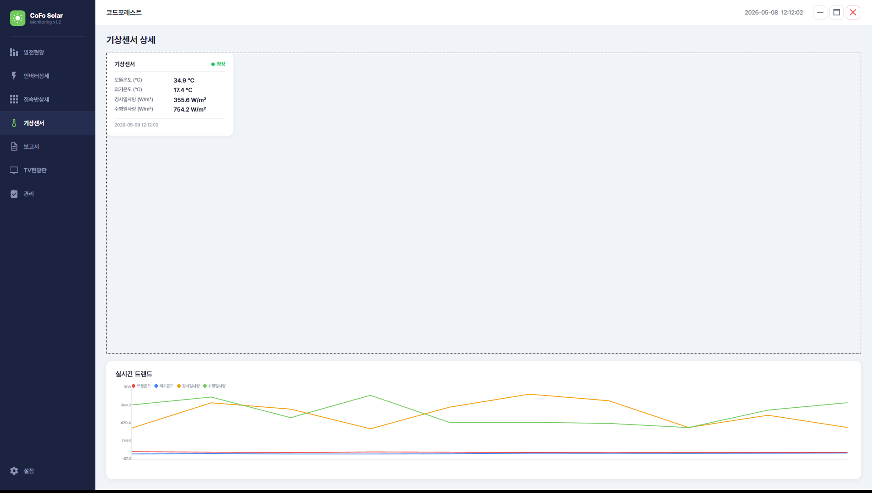Select the 기상센서 thermometer icon
The height and width of the screenshot is (493, 872).
pyautogui.click(x=14, y=123)
